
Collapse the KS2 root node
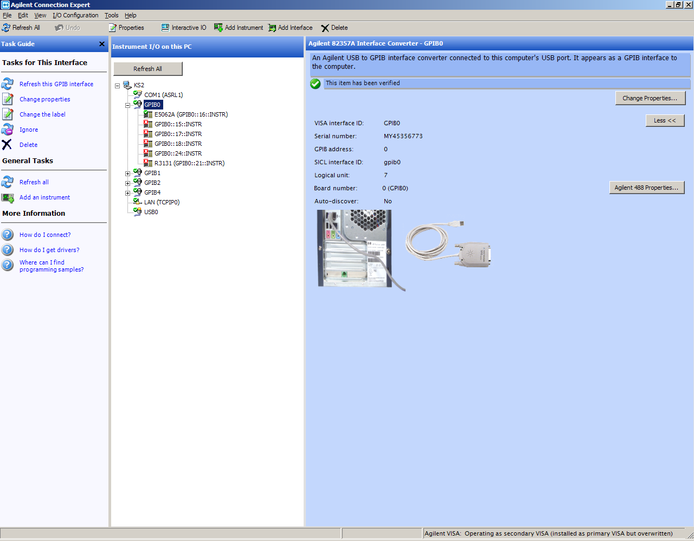point(117,86)
